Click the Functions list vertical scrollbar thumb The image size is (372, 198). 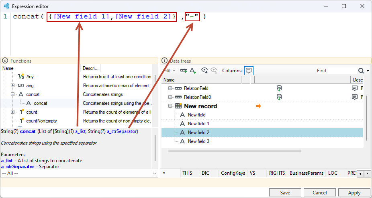point(155,78)
